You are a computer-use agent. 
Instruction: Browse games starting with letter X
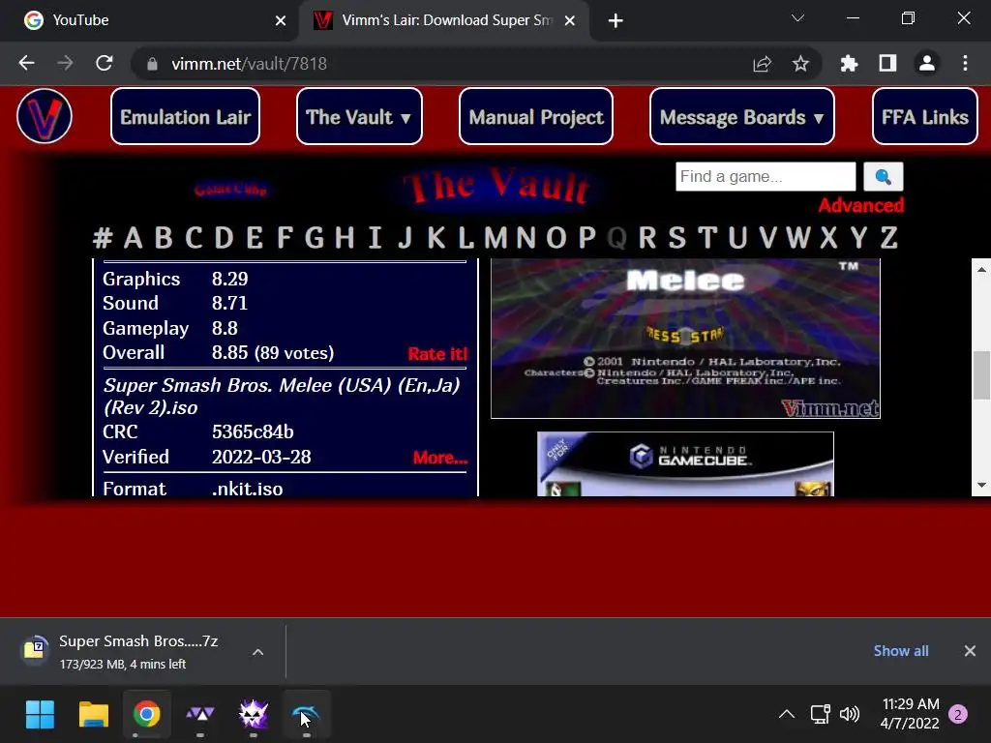tap(828, 238)
